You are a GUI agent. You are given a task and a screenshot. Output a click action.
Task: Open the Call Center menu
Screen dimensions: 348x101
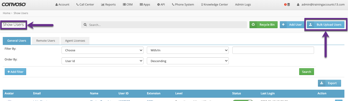pyautogui.click(x=85, y=4)
